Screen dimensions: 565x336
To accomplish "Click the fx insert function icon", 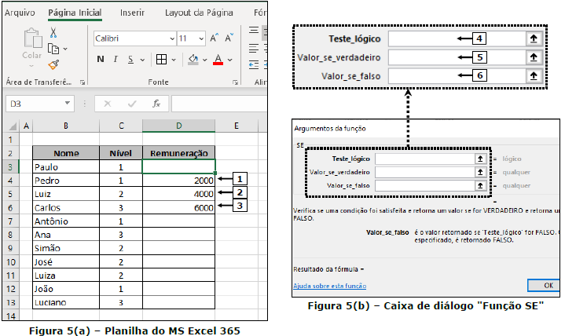I will (156, 104).
